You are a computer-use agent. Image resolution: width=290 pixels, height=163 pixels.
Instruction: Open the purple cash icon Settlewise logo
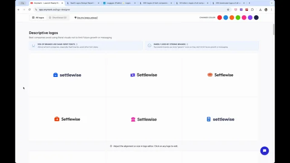point(144,75)
